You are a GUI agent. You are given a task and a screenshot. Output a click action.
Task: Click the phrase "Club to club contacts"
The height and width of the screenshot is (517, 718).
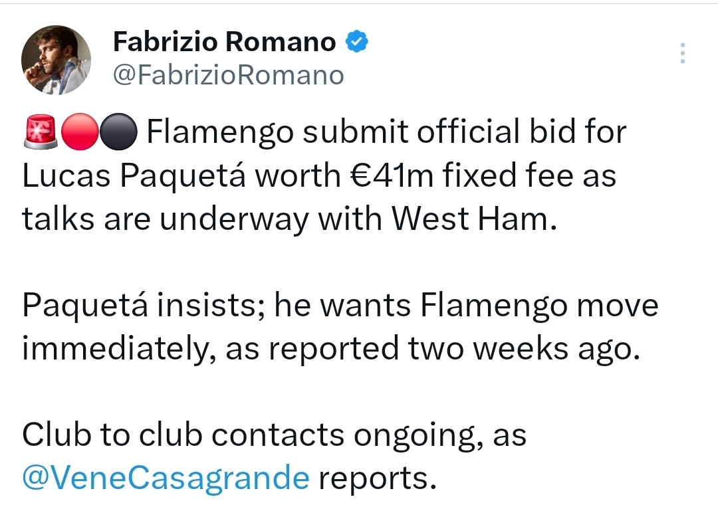point(183,435)
